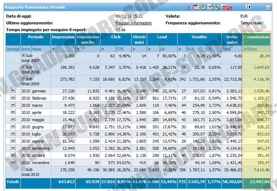Image resolution: width=277 pixels, height=191 pixels.
Task: Open the 2010 novembre details button
Action: tap(13, 162)
